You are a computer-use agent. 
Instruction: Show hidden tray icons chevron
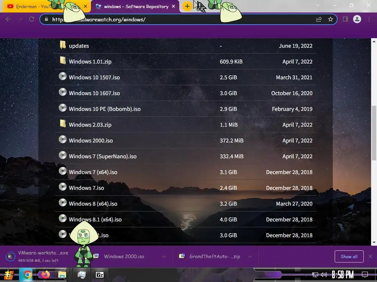click(306, 275)
